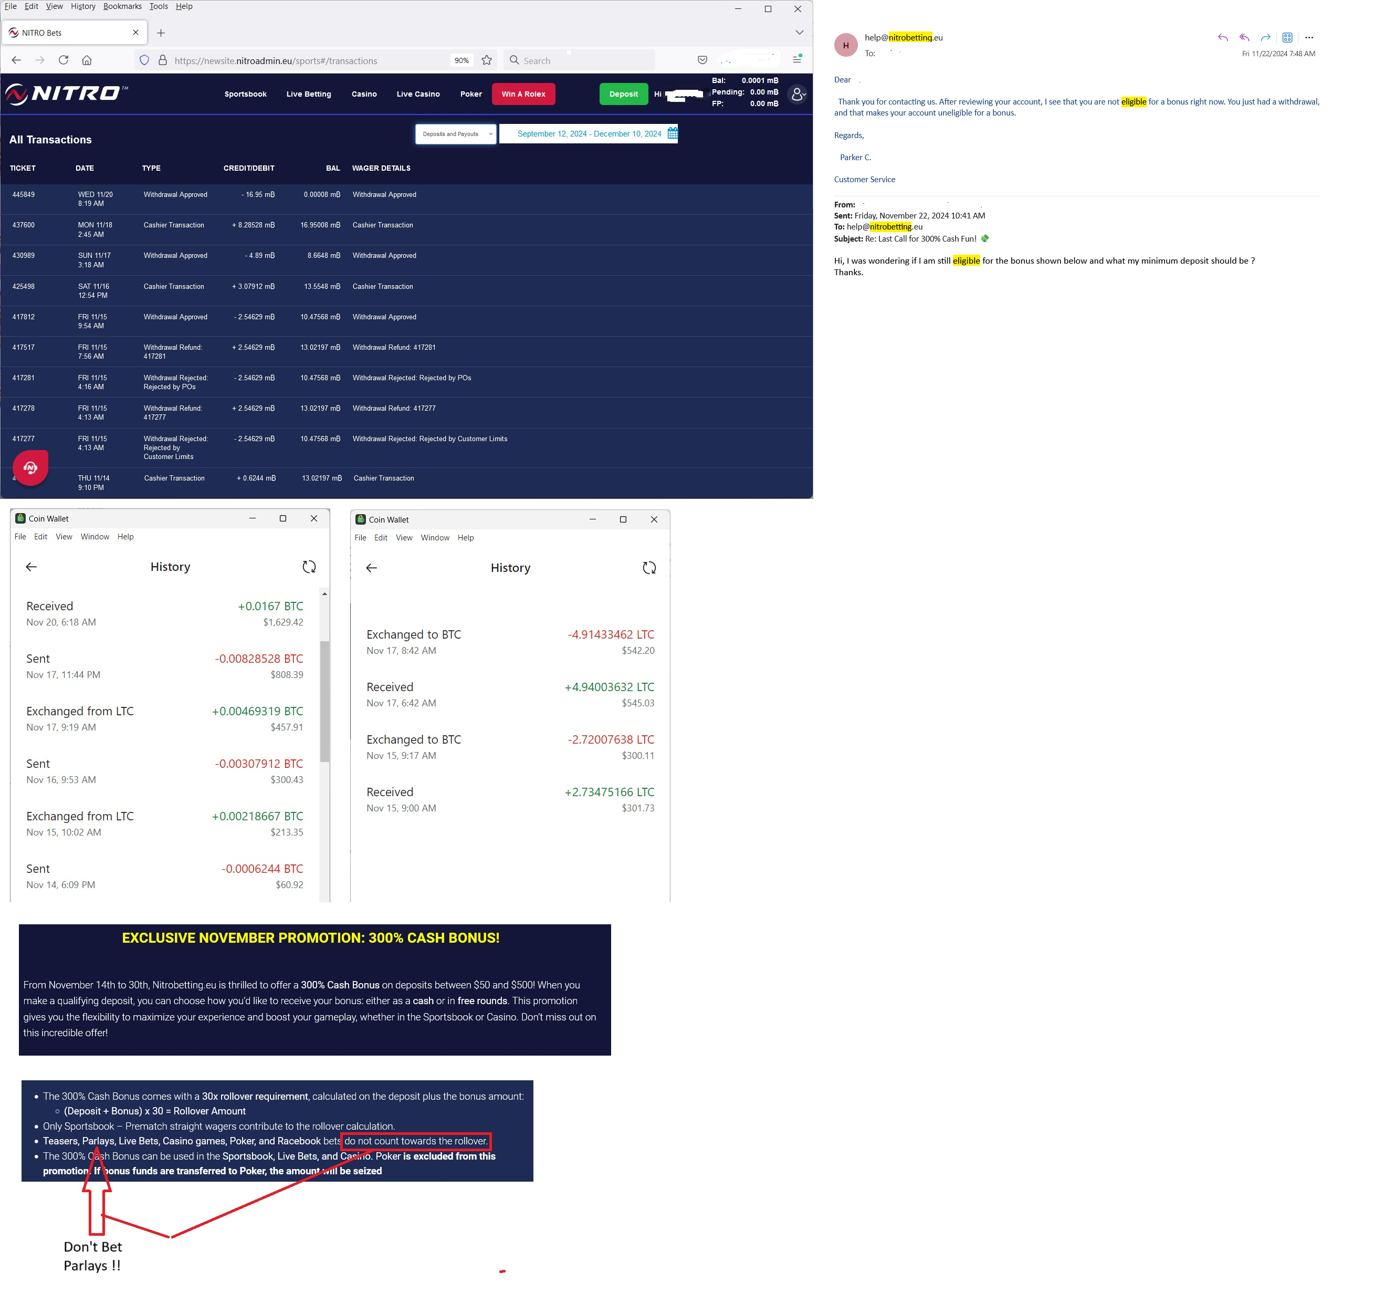This screenshot has height=1293, width=1385.
Task: Click the browser reload icon
Action: (x=64, y=60)
